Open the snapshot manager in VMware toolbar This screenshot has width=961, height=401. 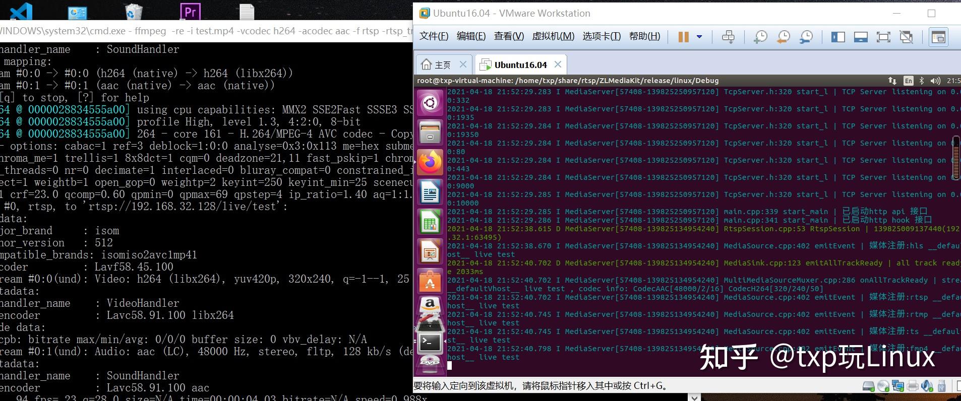[x=806, y=37]
